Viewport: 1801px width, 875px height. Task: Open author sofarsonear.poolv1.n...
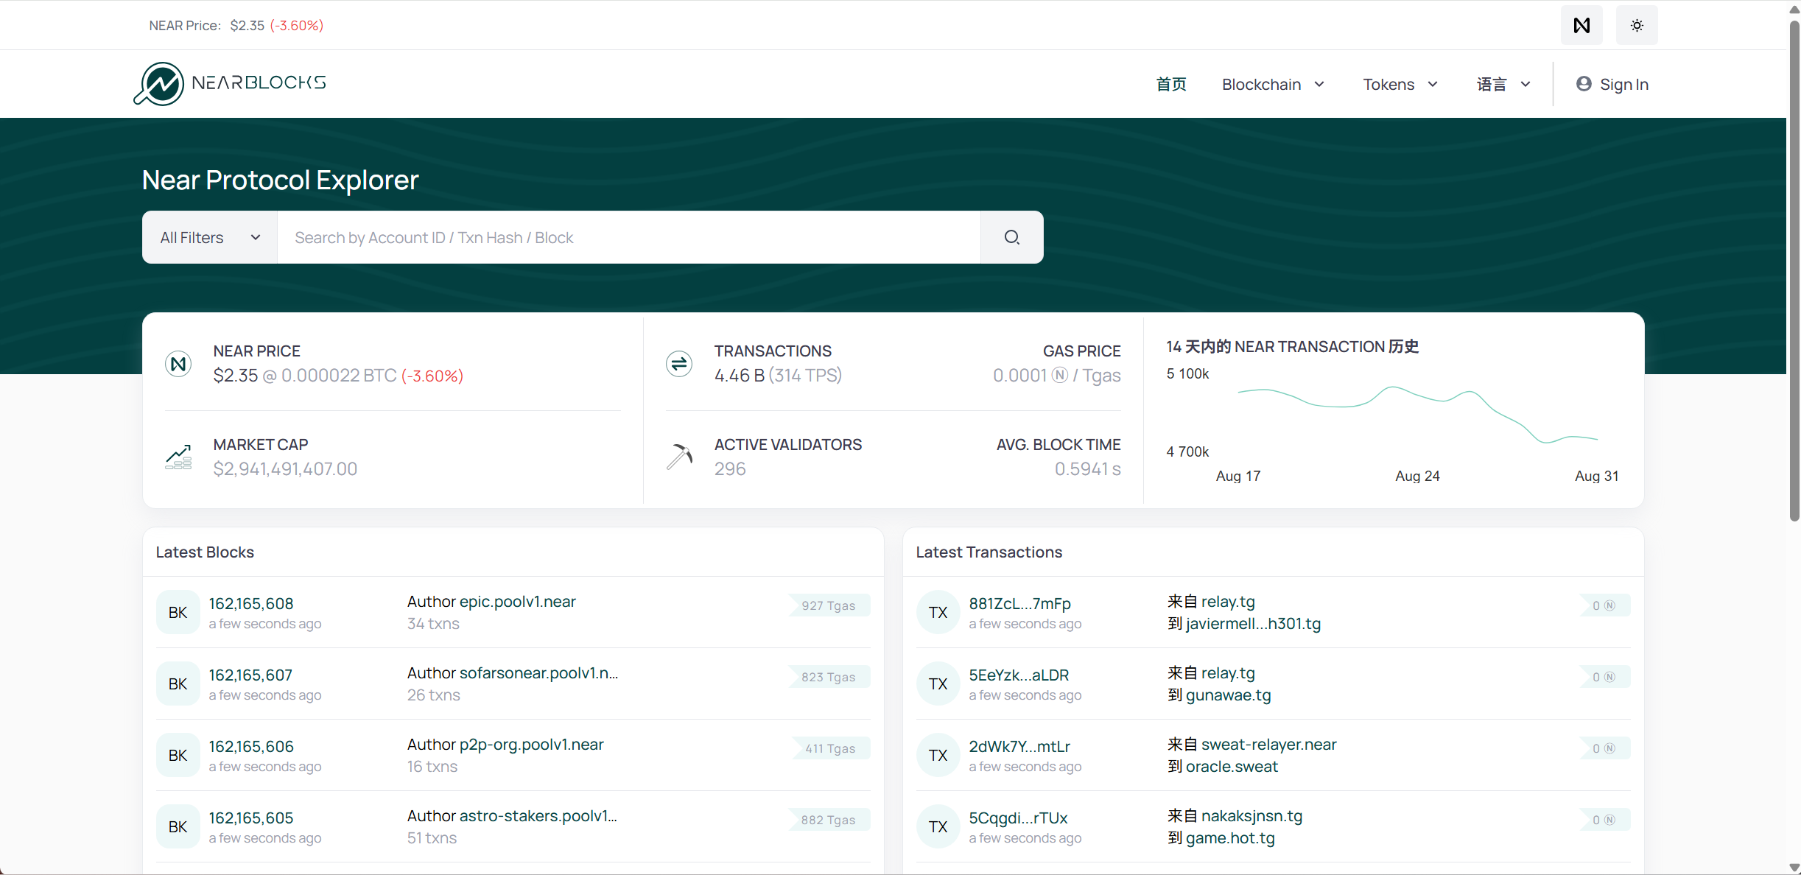538,672
